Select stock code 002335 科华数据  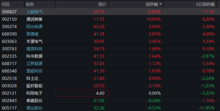[9, 56]
